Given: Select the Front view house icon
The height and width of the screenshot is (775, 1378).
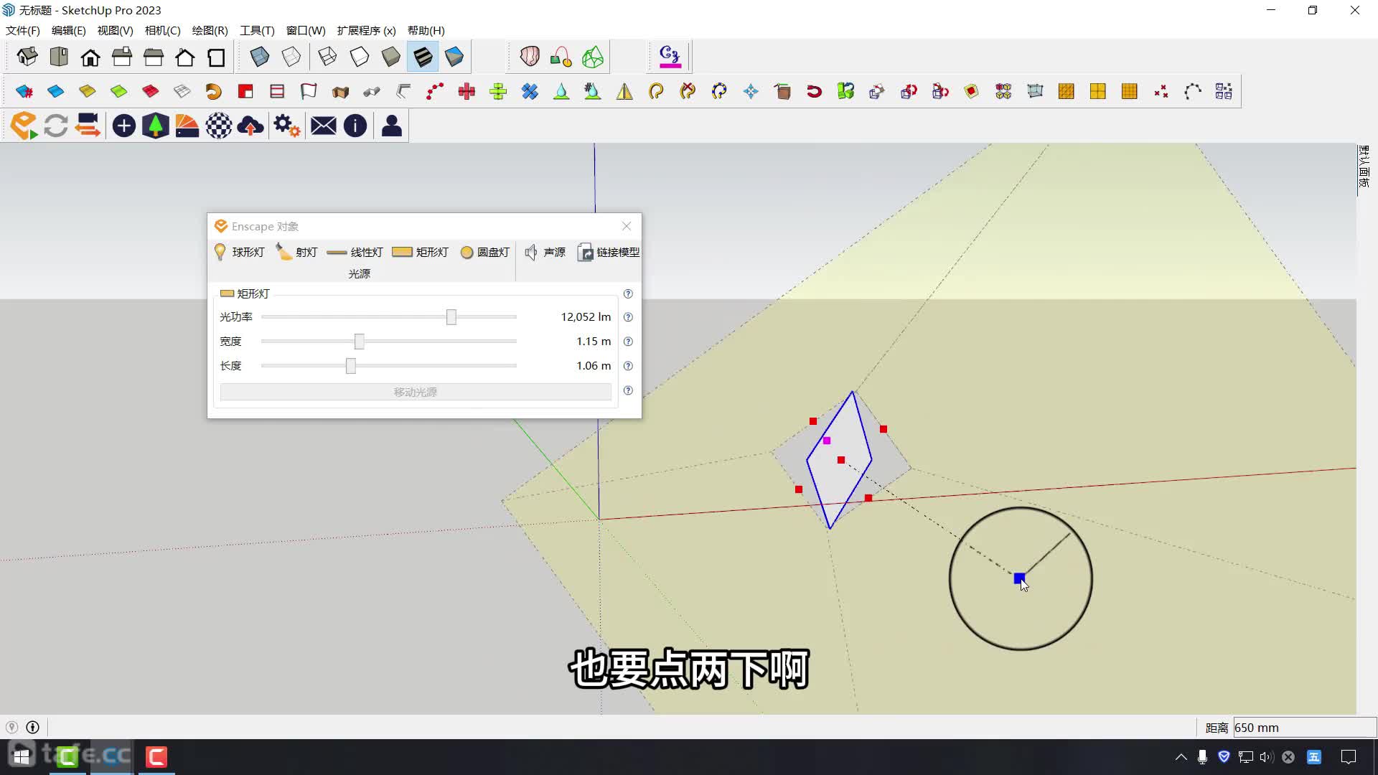Looking at the screenshot, I should [90, 57].
